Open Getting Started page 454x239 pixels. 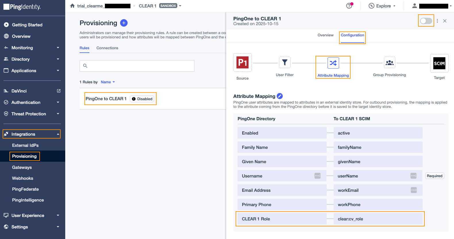pos(27,25)
